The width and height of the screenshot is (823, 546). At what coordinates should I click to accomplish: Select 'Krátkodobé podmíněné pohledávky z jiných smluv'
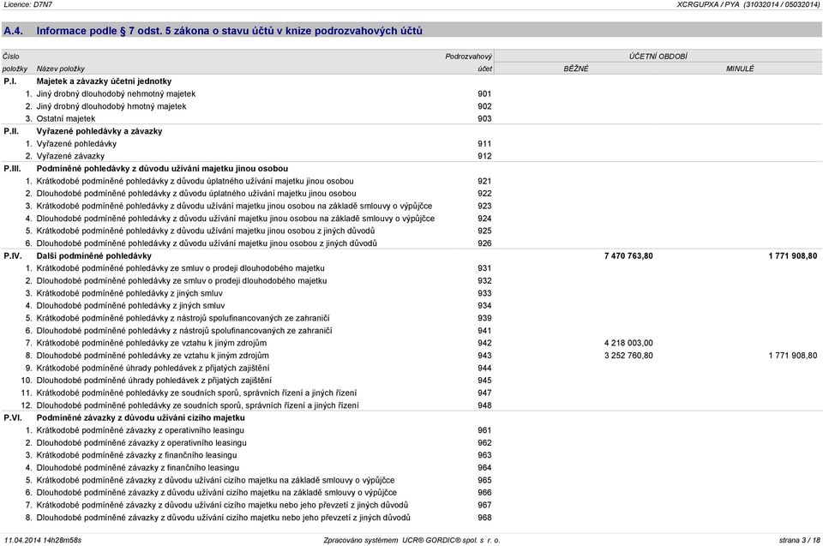[129, 293]
